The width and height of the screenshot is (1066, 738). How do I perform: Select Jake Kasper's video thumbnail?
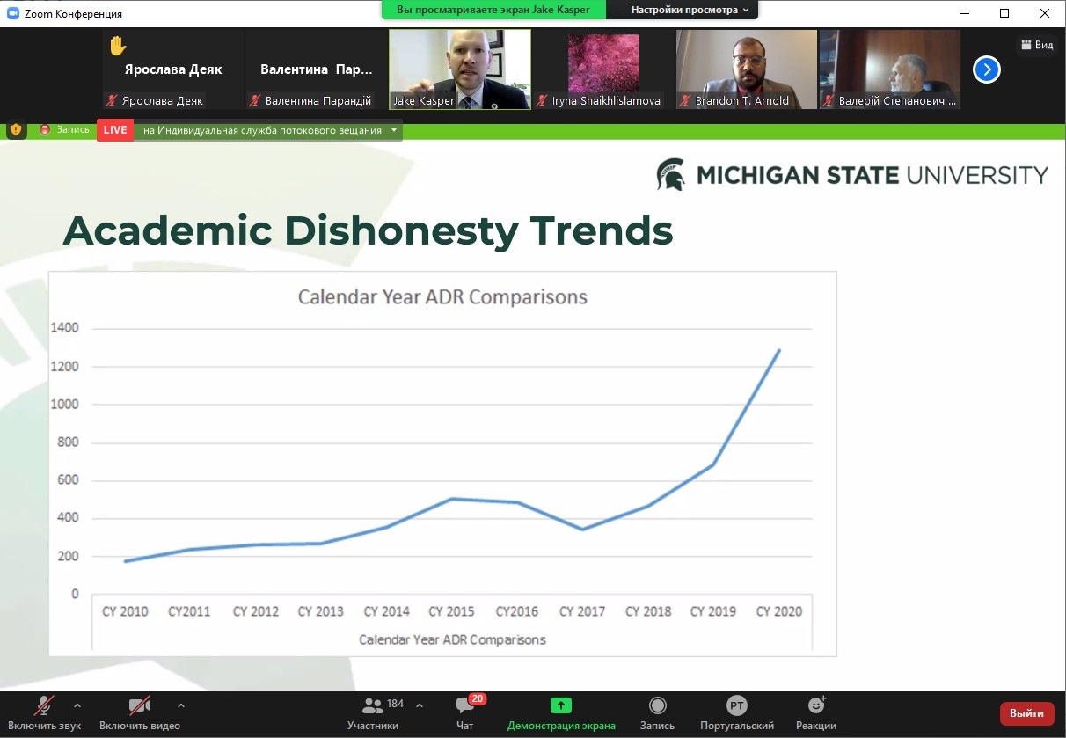click(x=460, y=69)
